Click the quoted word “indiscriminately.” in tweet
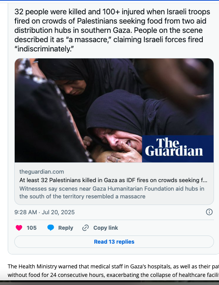 (44, 49)
